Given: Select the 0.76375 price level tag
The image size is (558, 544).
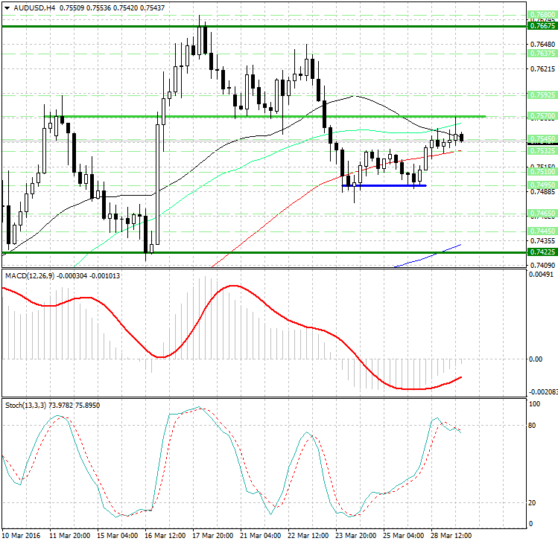Looking at the screenshot, I should pos(542,54).
